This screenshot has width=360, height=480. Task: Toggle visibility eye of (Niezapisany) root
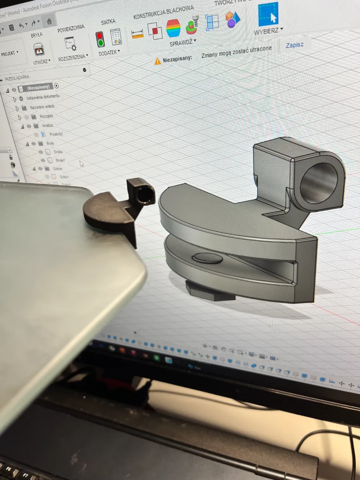14,90
